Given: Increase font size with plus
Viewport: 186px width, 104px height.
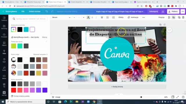Looking at the screenshot, I should pyautogui.click(x=84, y=17).
